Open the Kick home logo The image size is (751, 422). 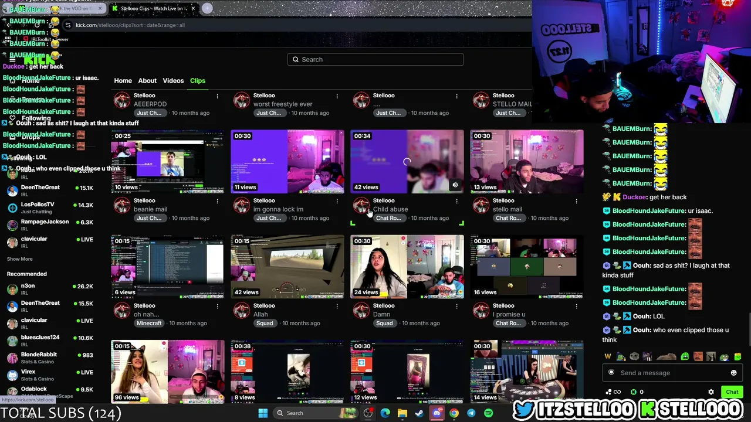pyautogui.click(x=40, y=60)
